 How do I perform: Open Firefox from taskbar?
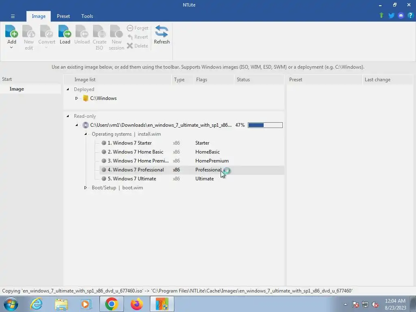pos(136,304)
